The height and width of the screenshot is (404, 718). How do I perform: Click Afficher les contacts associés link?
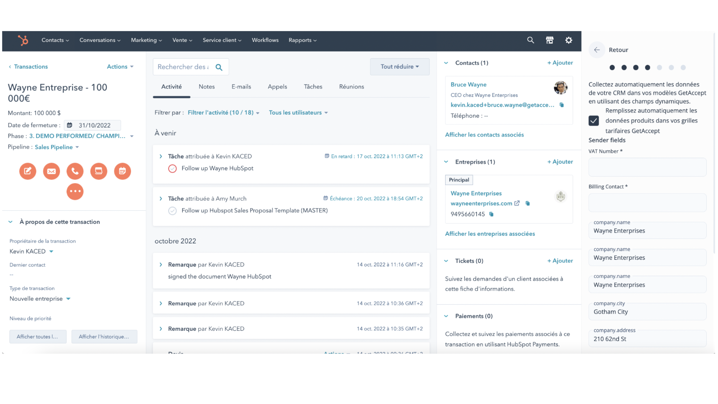(x=484, y=135)
